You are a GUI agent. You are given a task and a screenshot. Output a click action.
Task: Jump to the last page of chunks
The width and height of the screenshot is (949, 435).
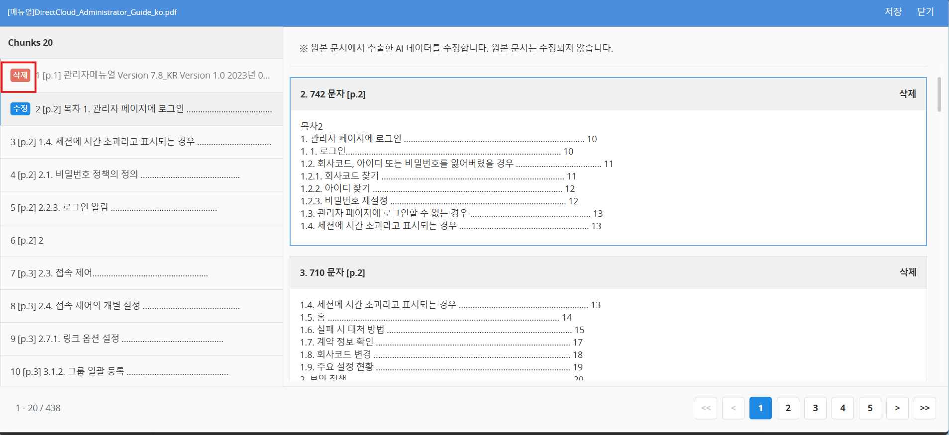click(924, 408)
